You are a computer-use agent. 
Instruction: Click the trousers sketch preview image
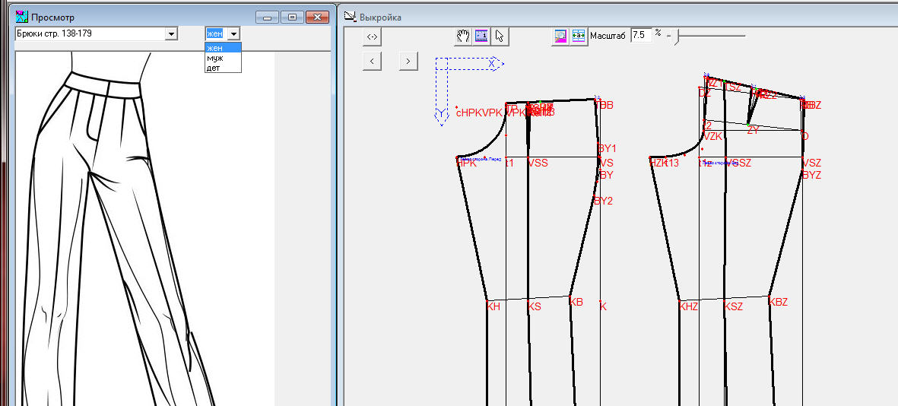[144, 229]
